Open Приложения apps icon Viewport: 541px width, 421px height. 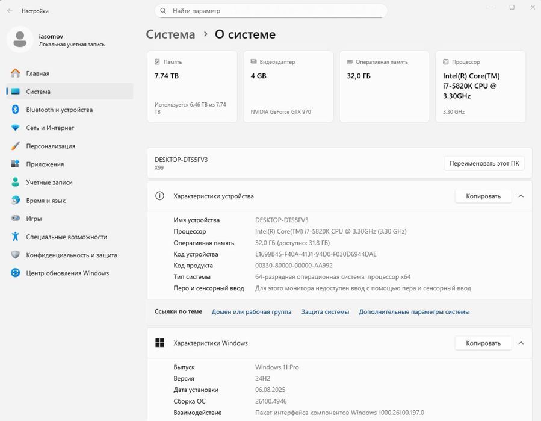pos(16,164)
